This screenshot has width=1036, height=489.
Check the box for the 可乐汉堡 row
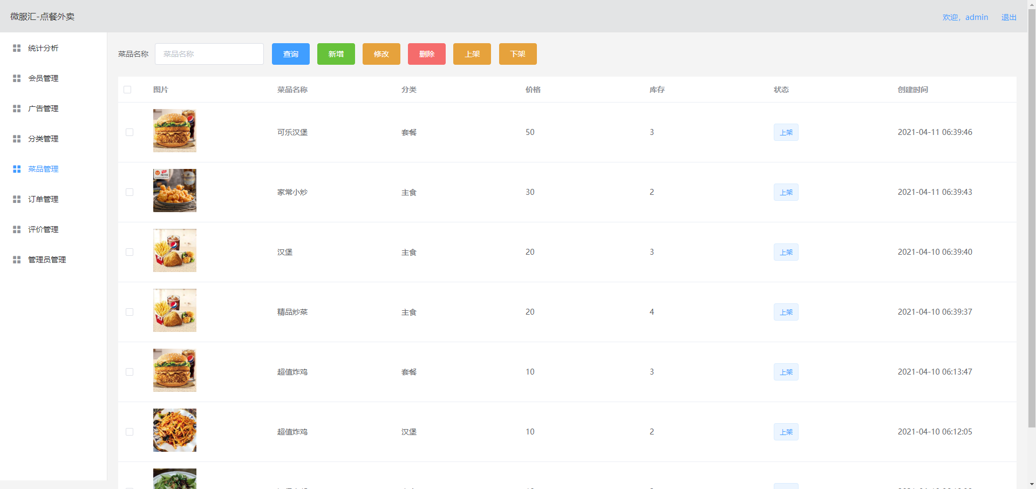[129, 132]
